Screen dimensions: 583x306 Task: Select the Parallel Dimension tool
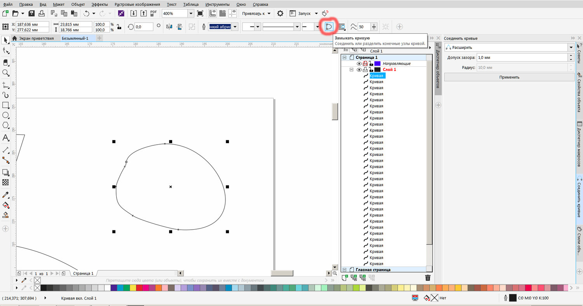[5, 149]
